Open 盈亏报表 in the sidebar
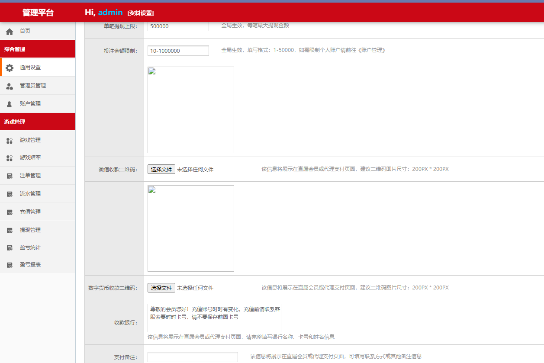 (x=30, y=265)
